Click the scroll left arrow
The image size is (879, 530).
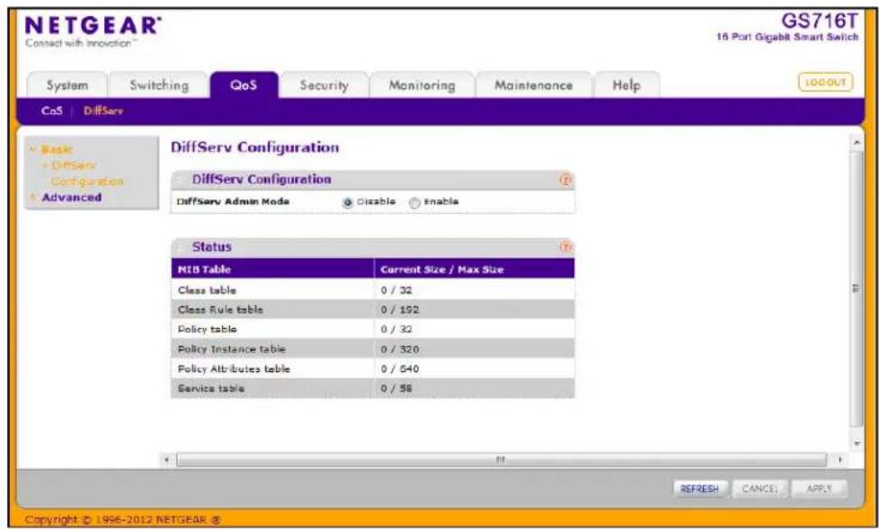click(166, 459)
